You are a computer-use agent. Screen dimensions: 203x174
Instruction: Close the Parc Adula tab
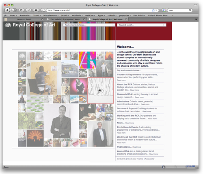point(84,19)
